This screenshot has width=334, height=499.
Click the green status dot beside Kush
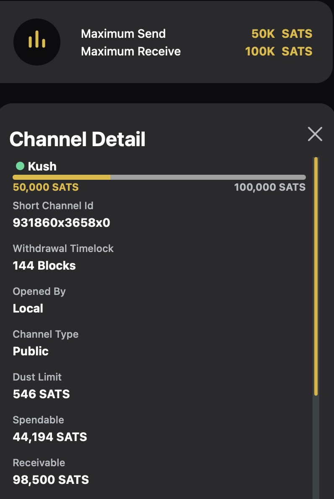[x=20, y=166]
